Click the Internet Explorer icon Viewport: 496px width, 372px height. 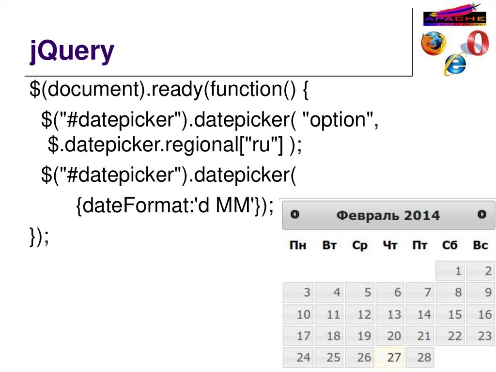pos(455,63)
